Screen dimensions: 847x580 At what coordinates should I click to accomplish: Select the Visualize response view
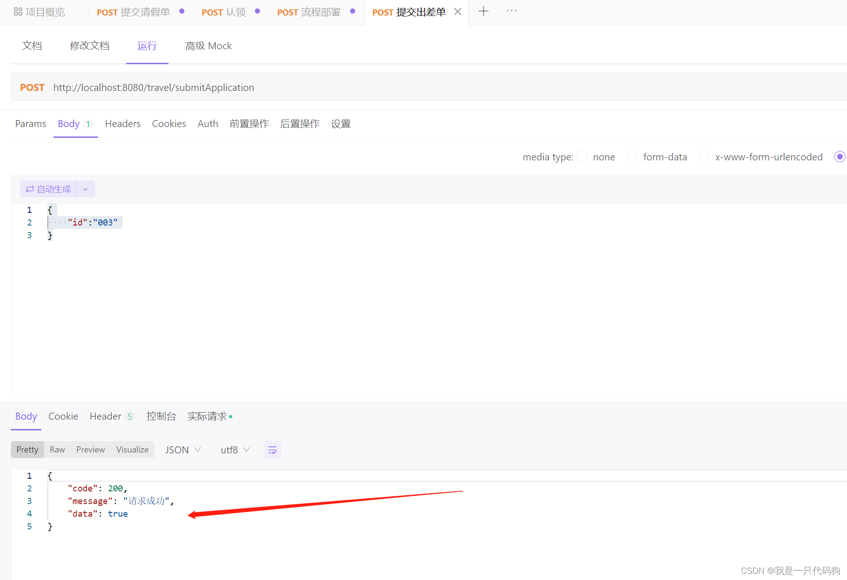tap(132, 449)
